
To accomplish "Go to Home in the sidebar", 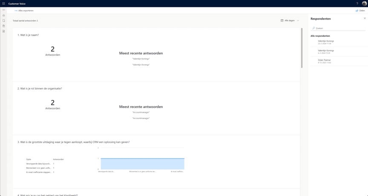I will click(x=3, y=15).
